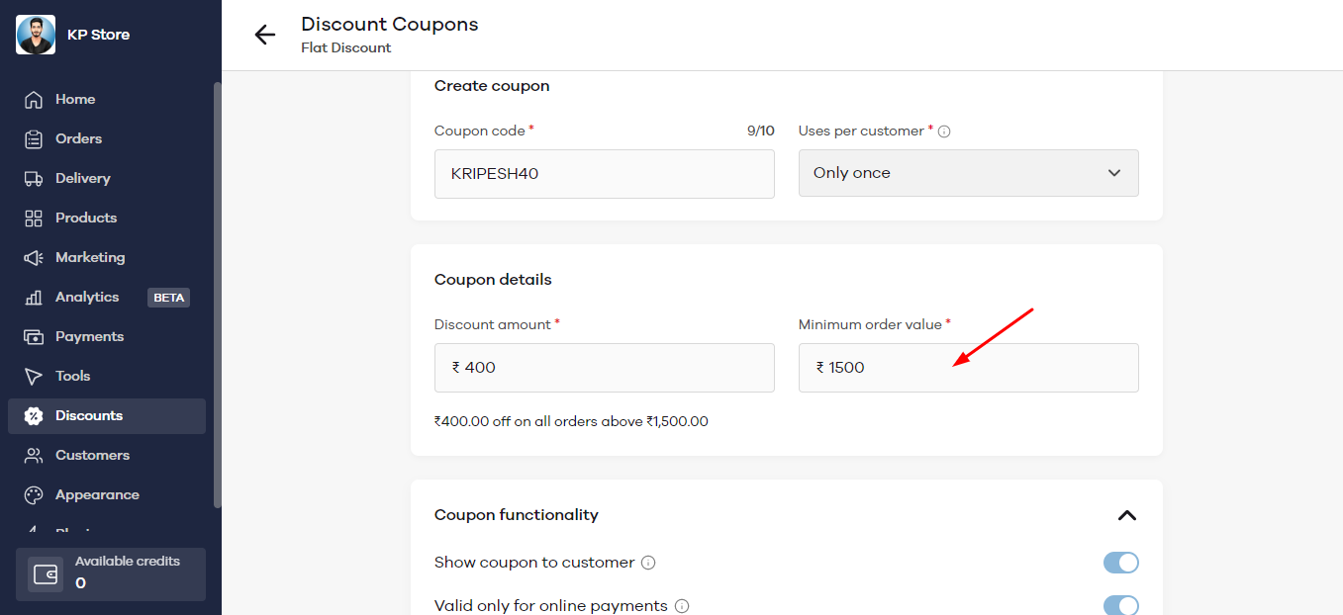The height and width of the screenshot is (615, 1343).
Task: Click the info icon near Uses per customer
Action: click(944, 132)
